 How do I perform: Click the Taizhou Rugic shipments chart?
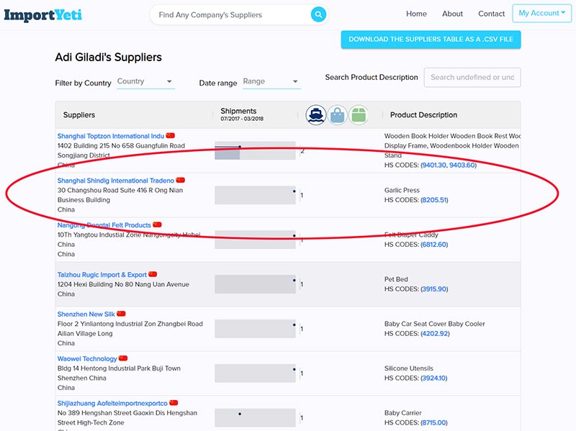[x=255, y=284]
